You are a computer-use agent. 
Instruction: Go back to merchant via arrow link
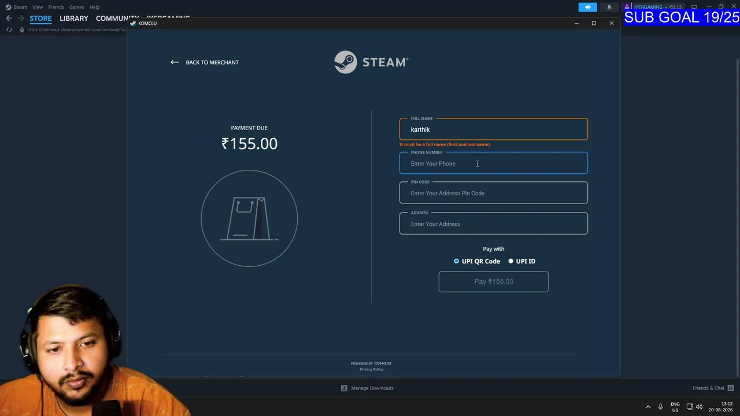point(205,62)
